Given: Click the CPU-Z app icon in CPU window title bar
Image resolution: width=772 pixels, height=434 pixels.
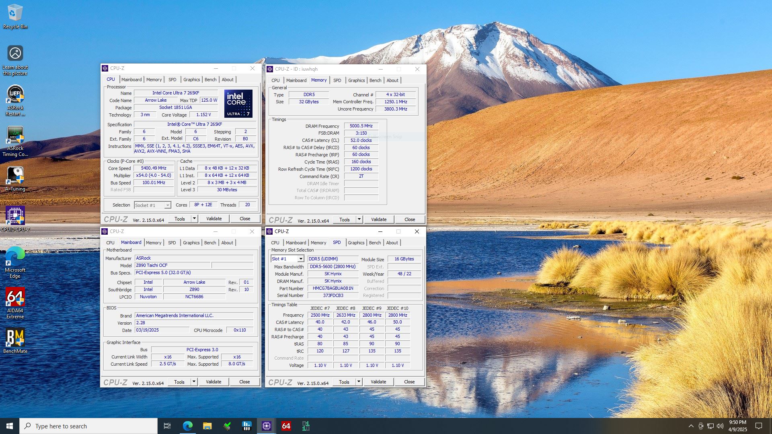Looking at the screenshot, I should point(105,68).
